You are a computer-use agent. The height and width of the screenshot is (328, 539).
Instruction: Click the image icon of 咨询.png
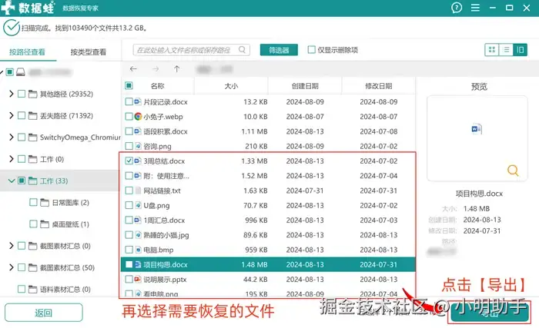[138, 146]
